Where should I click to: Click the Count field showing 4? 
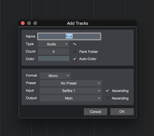tap(54, 52)
